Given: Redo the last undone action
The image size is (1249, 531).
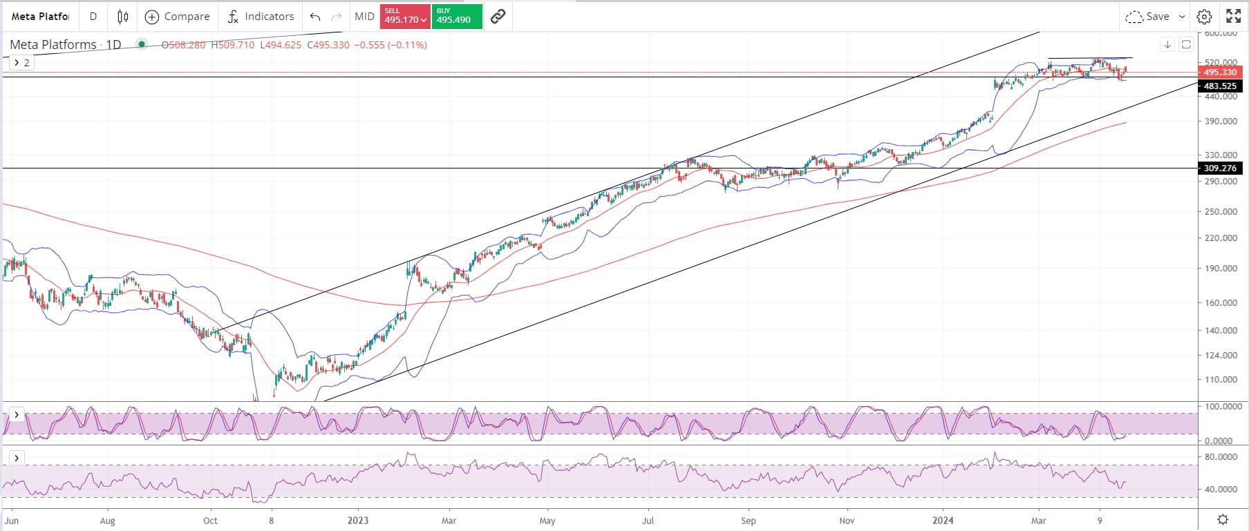Looking at the screenshot, I should tap(337, 16).
